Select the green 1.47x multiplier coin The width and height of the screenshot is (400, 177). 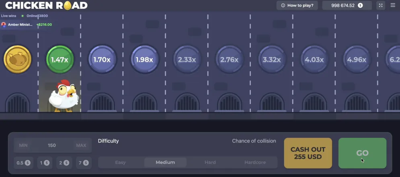(x=59, y=59)
